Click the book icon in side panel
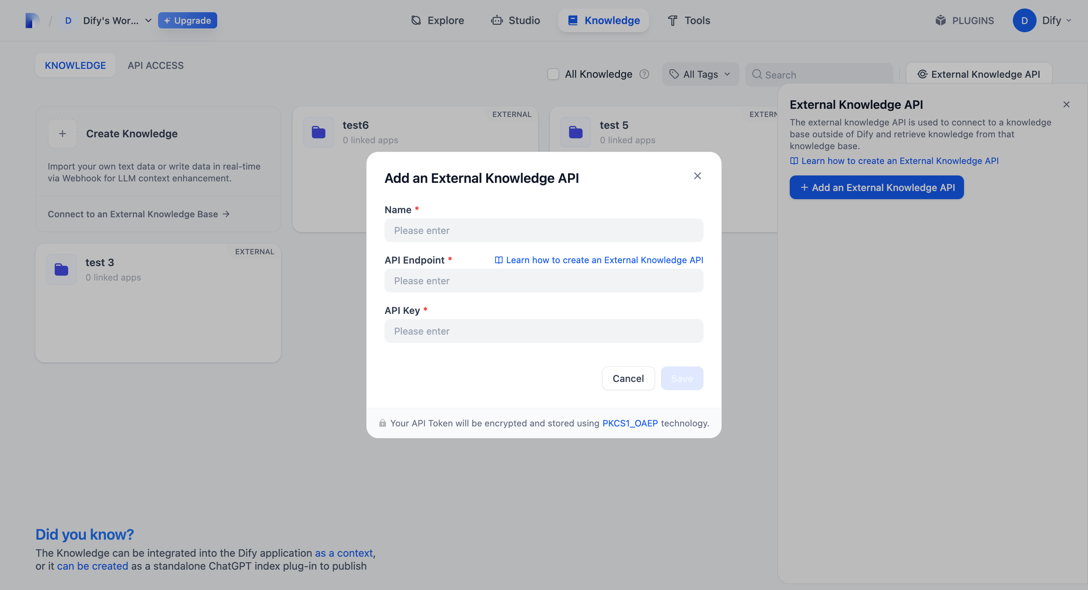The width and height of the screenshot is (1088, 590). pyautogui.click(x=794, y=161)
